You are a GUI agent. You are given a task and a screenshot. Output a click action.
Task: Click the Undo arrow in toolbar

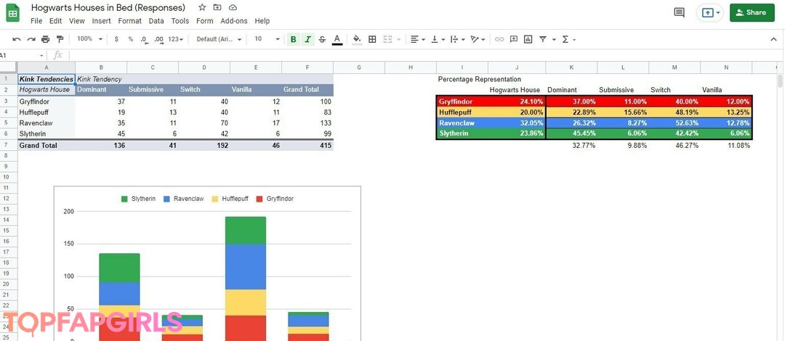17,39
